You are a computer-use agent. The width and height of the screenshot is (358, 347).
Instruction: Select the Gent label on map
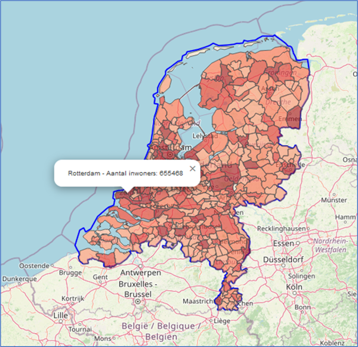coord(101,277)
